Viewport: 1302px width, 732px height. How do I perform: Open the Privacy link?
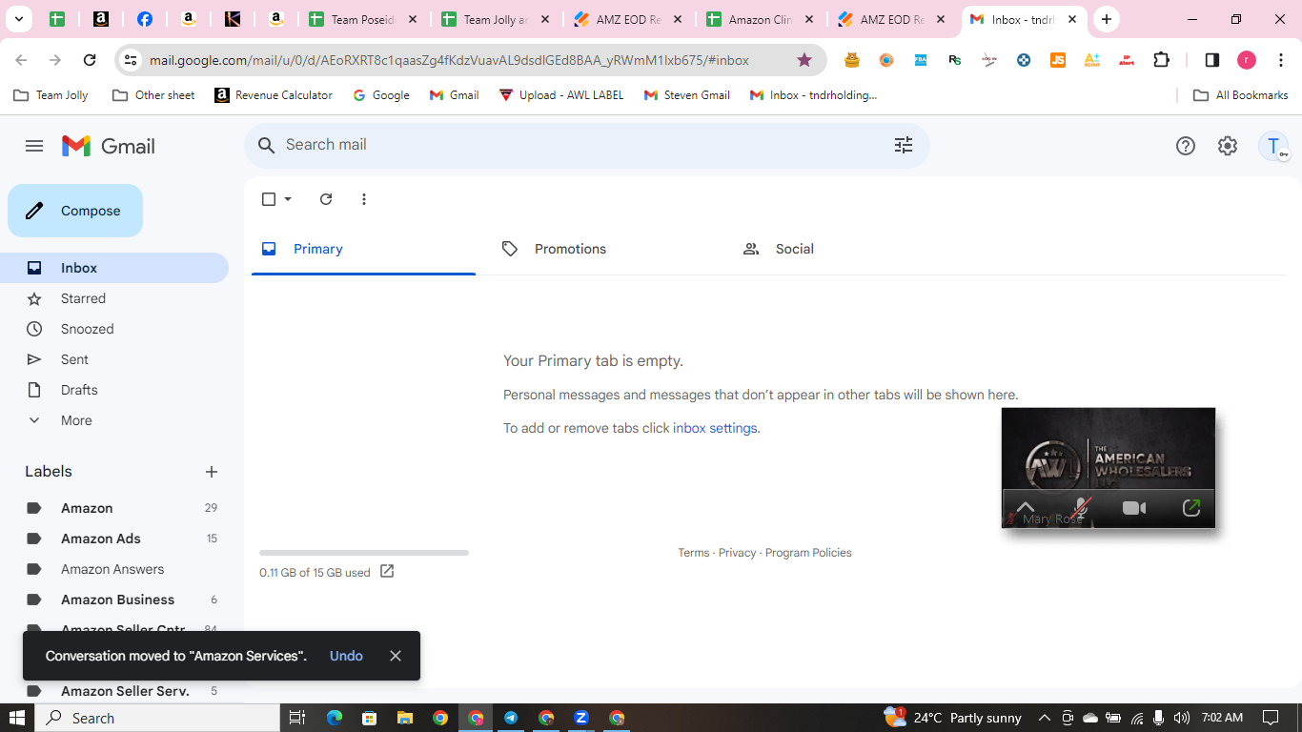(x=737, y=553)
